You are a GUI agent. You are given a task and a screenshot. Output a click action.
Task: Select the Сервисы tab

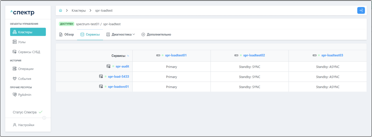[x=90, y=34]
